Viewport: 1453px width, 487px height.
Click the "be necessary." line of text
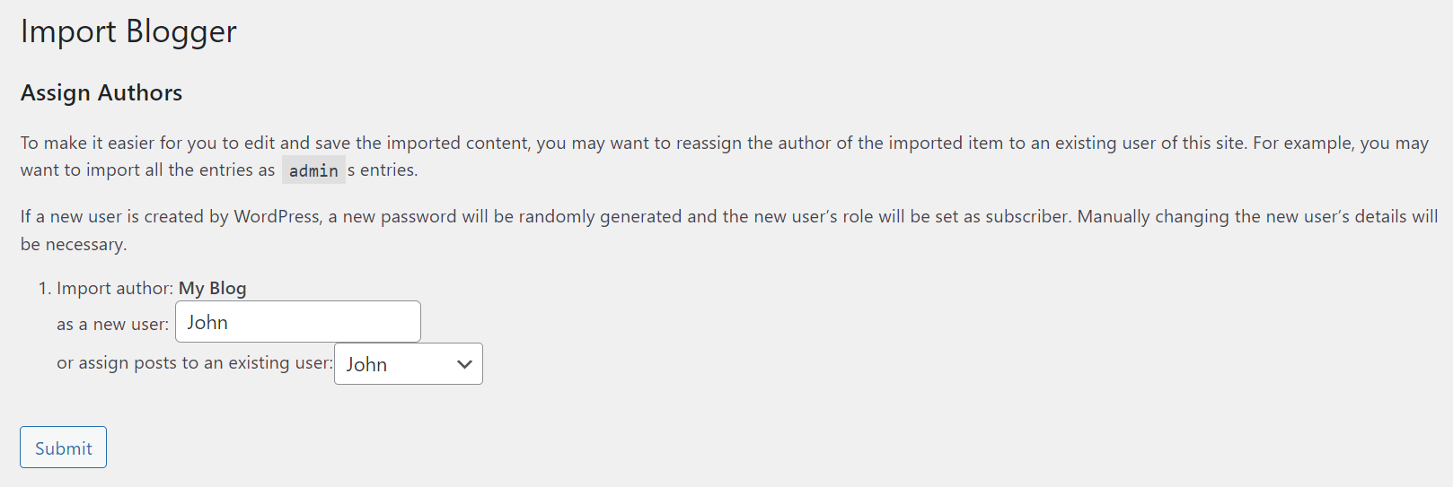[x=74, y=244]
